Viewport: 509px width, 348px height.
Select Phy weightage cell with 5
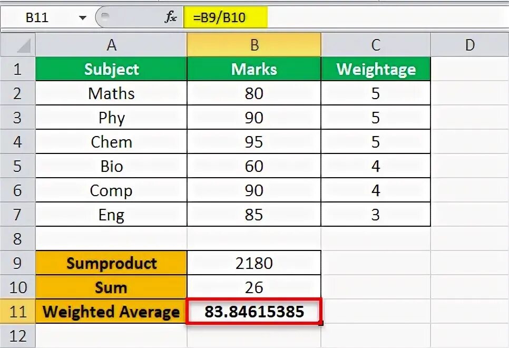point(376,117)
